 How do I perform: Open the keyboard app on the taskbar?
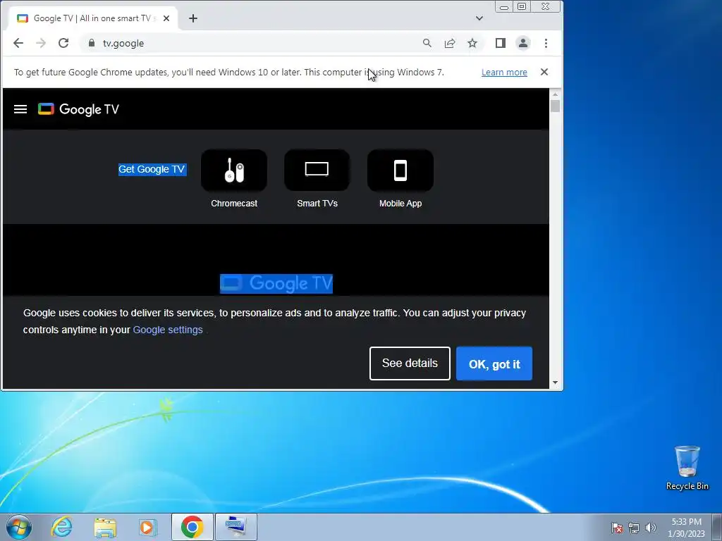click(x=235, y=527)
